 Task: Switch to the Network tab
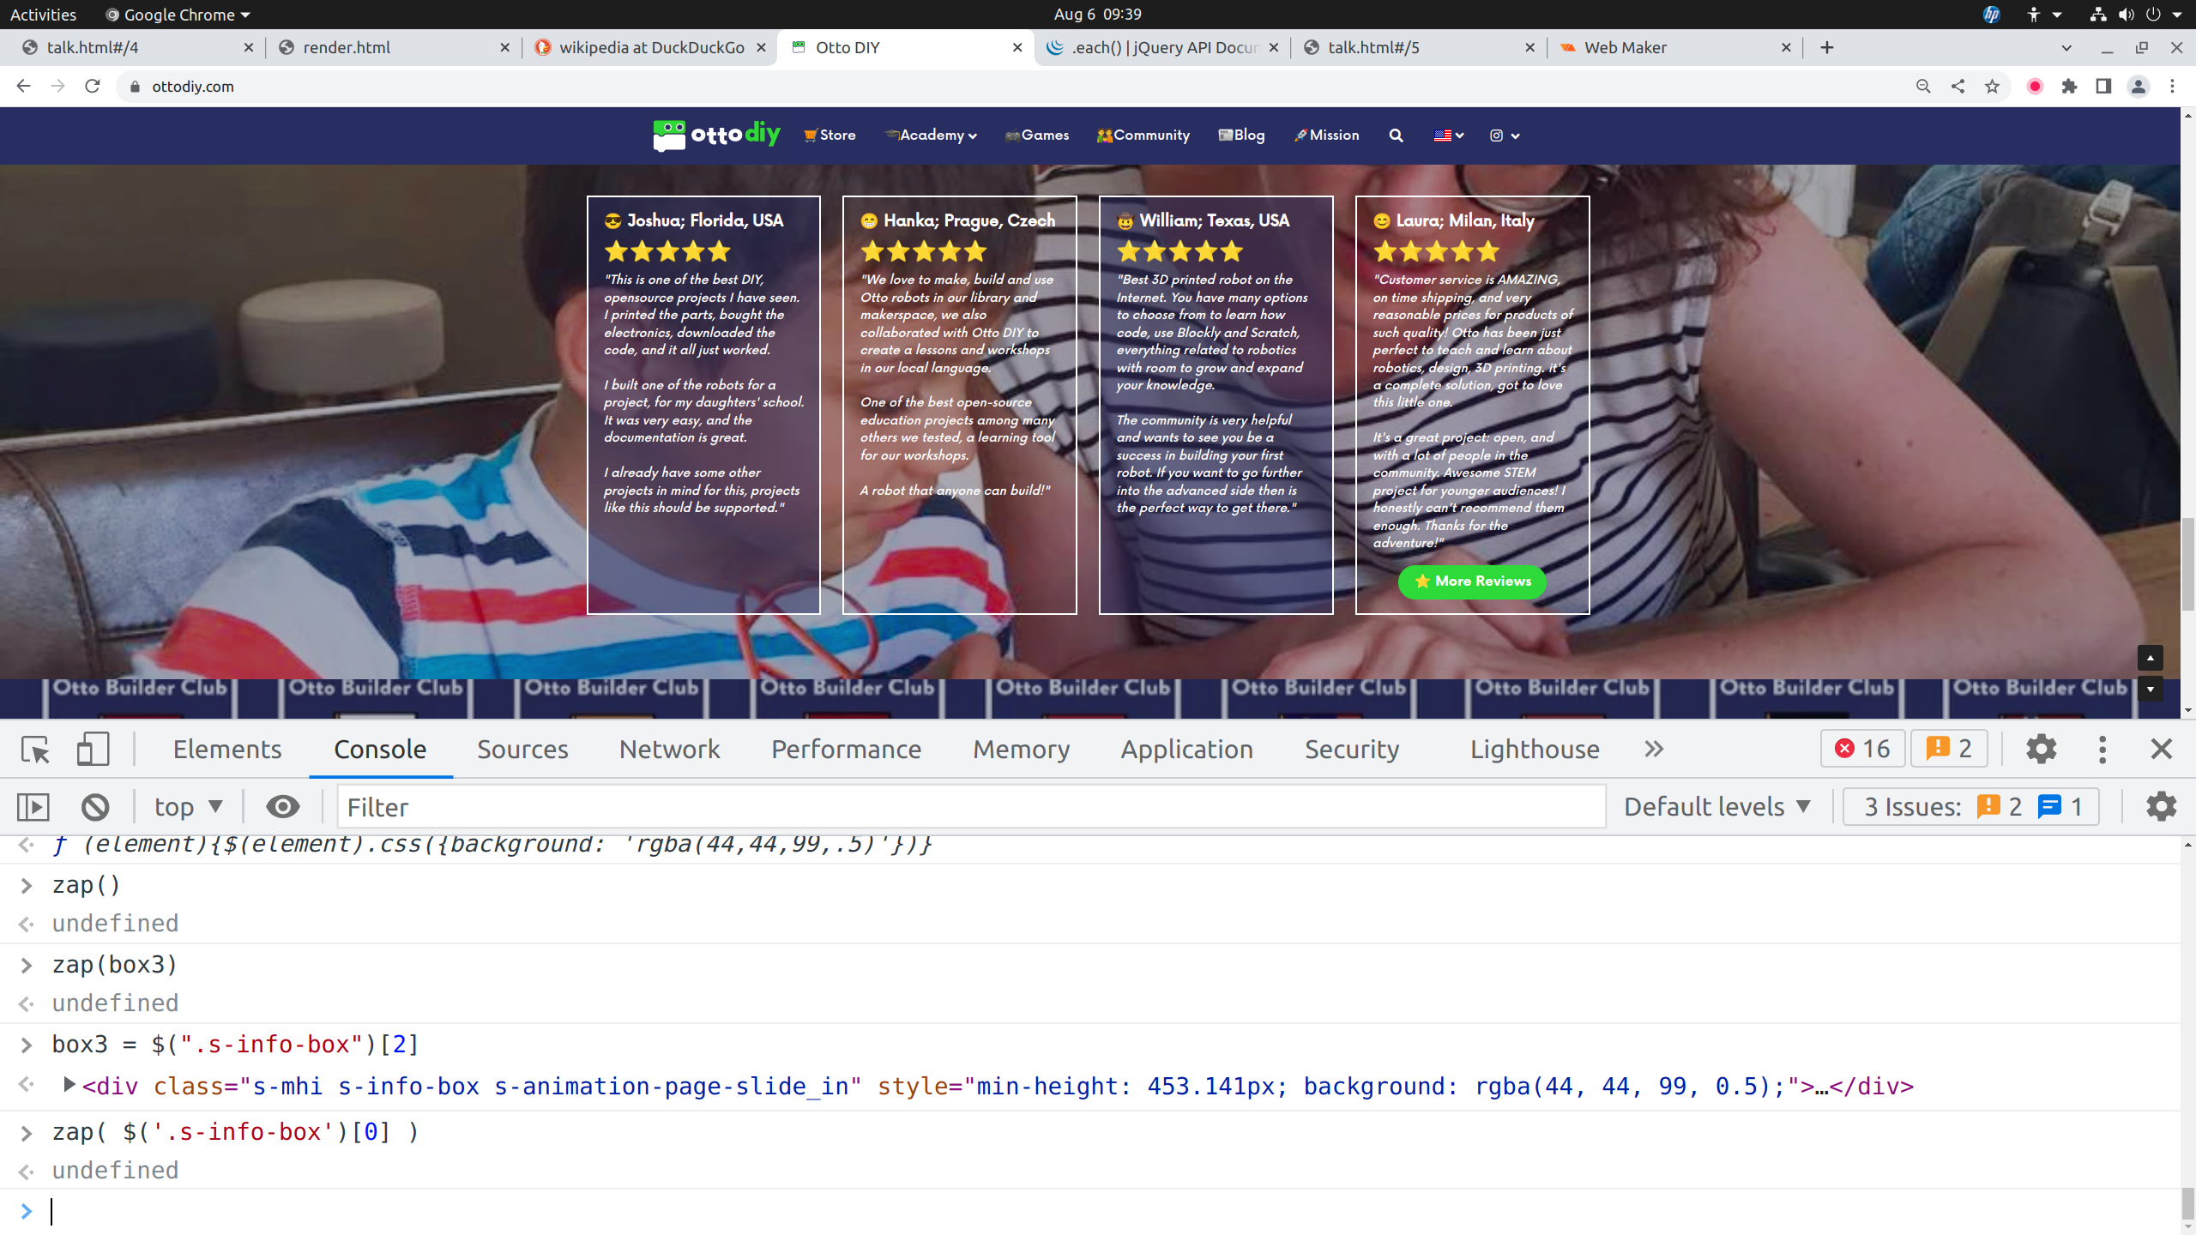click(669, 750)
